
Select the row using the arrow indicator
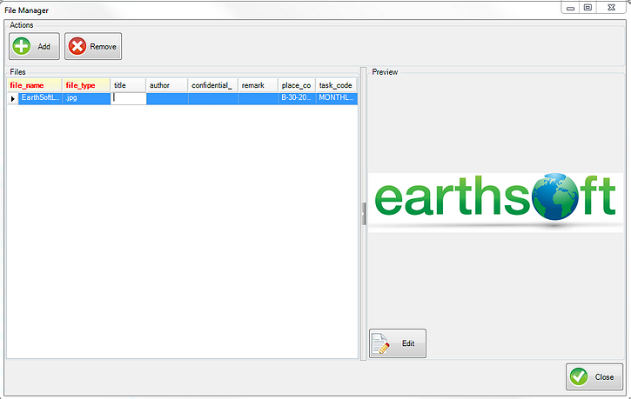click(12, 99)
